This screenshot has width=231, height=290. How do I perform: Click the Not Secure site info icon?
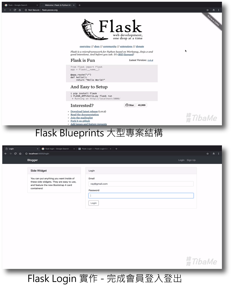pyautogui.click(x=26, y=10)
